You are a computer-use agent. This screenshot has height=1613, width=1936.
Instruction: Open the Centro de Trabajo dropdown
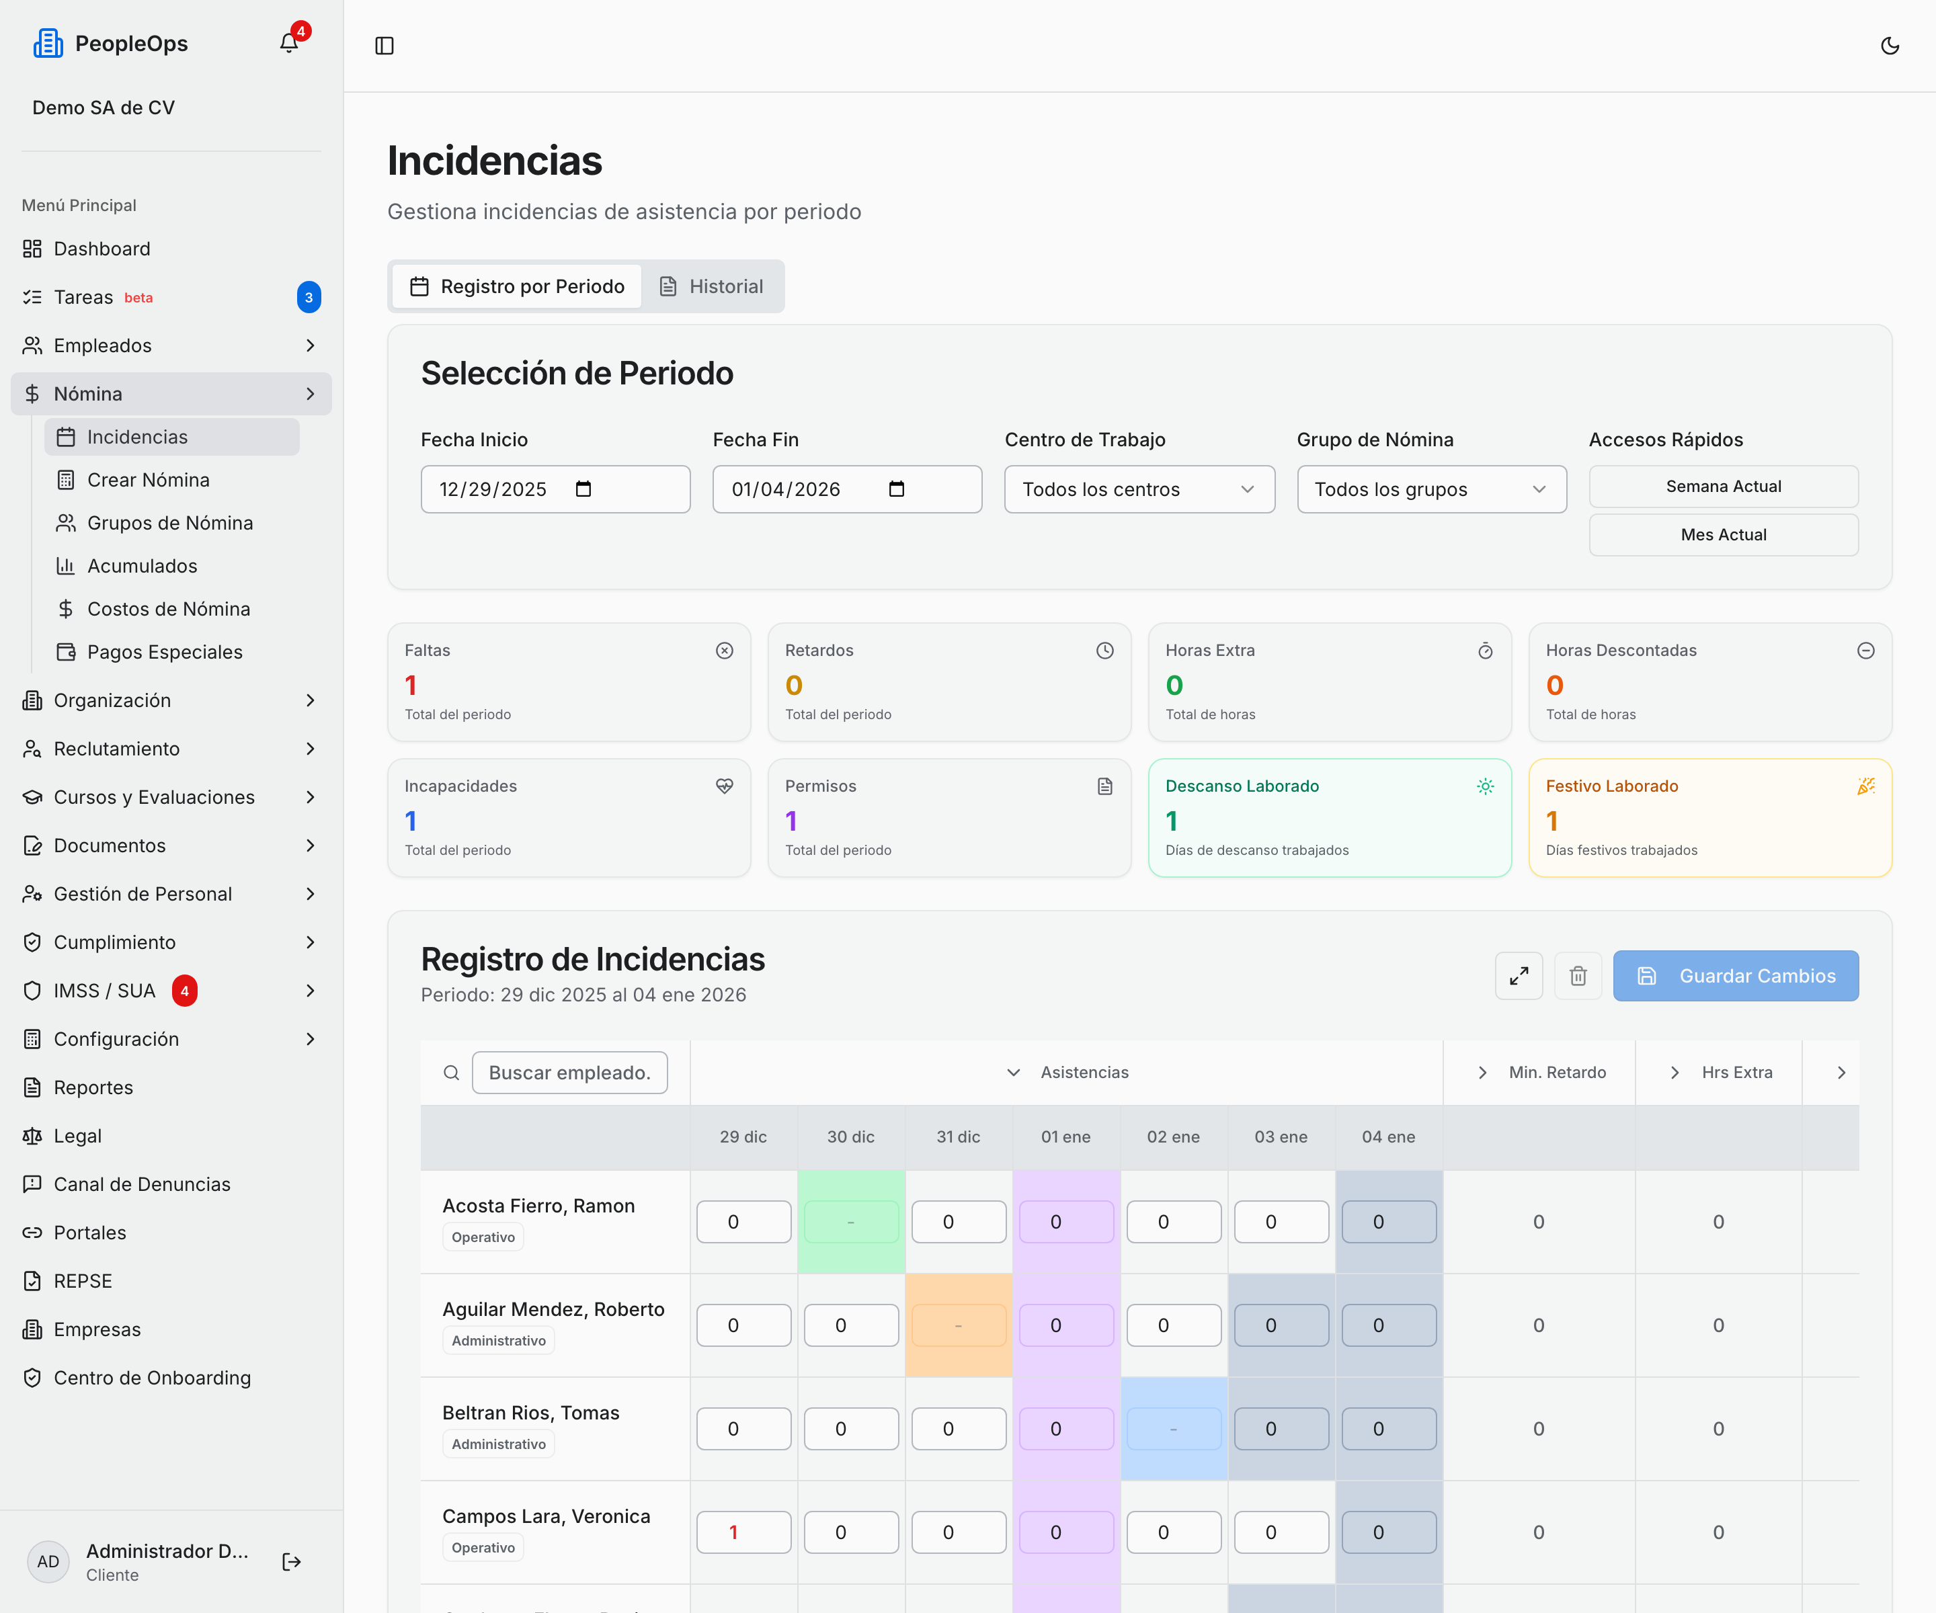(x=1139, y=489)
